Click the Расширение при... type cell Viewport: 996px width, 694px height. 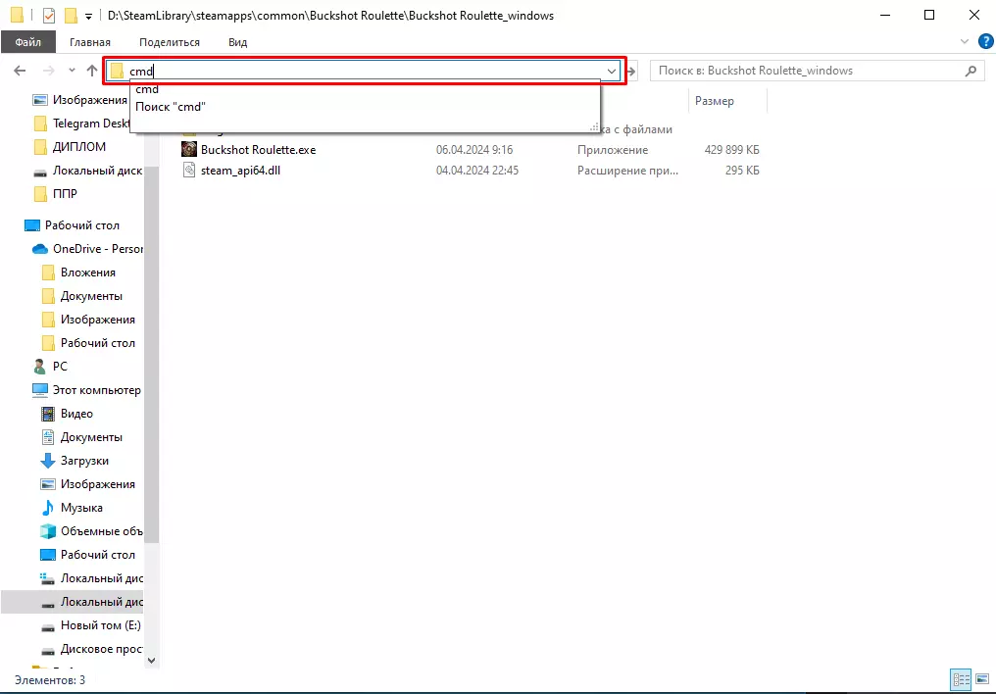627,171
